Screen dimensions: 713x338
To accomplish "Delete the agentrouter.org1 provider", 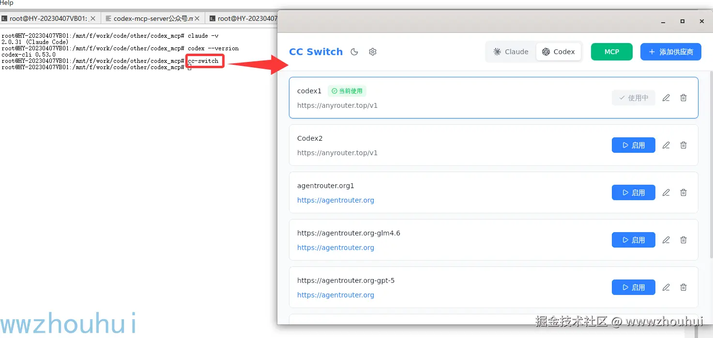I will click(x=683, y=192).
